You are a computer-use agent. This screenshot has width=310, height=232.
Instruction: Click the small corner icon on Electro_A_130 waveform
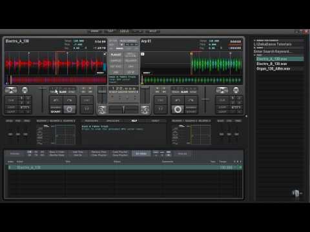(x=105, y=54)
